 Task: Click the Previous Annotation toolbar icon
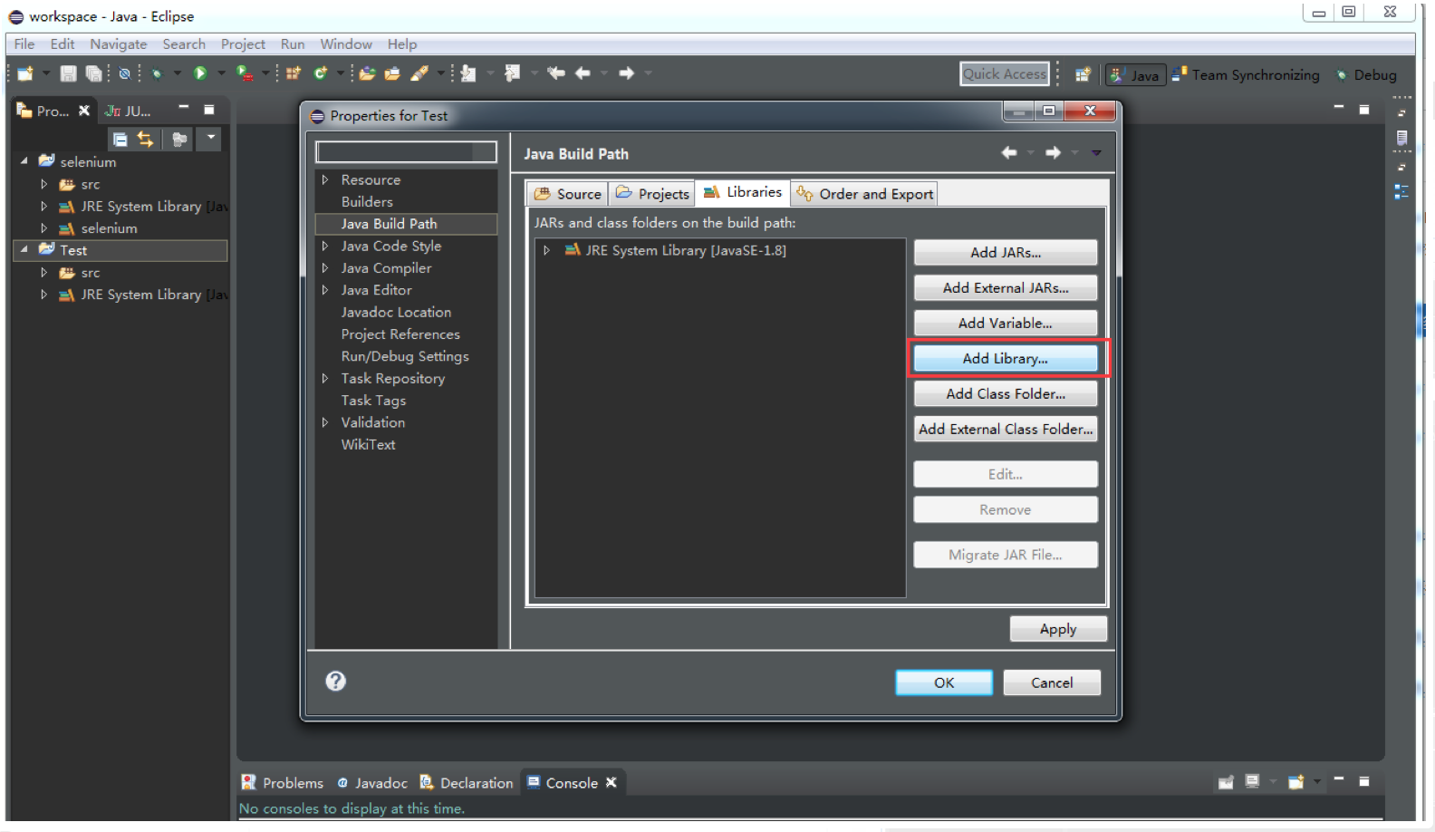coord(513,73)
